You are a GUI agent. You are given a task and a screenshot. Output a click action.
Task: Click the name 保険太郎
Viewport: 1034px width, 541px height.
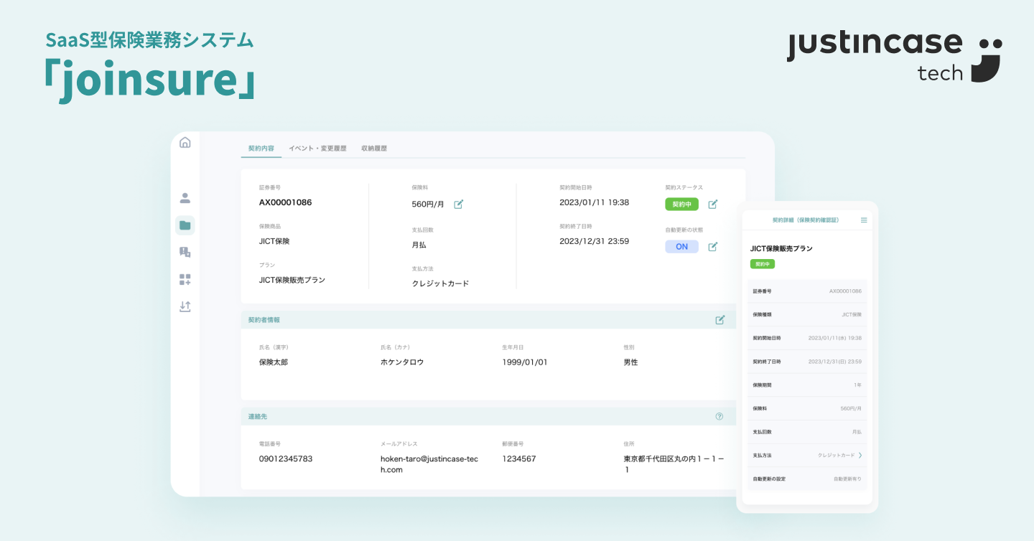tap(274, 362)
